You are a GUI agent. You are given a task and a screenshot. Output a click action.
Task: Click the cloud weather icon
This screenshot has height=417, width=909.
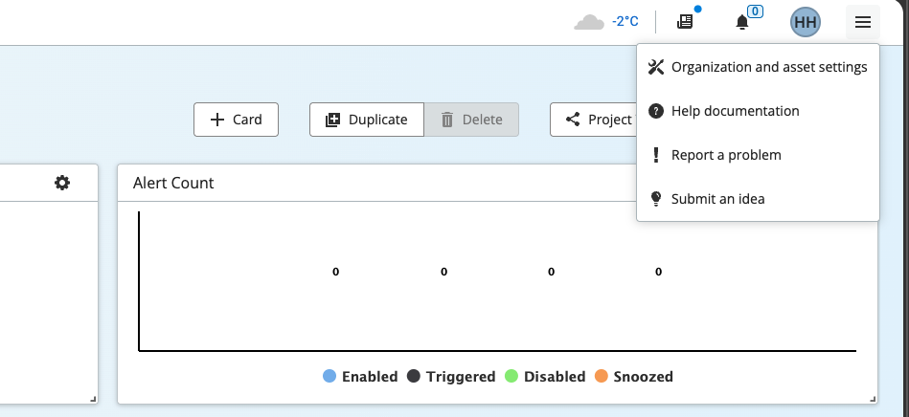coord(588,21)
